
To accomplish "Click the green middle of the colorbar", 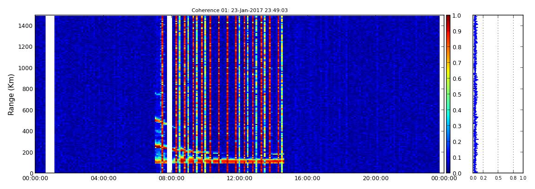I will [448, 94].
